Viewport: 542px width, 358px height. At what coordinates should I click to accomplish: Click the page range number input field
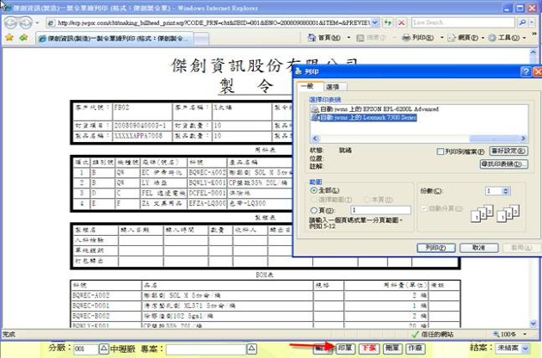click(380, 209)
